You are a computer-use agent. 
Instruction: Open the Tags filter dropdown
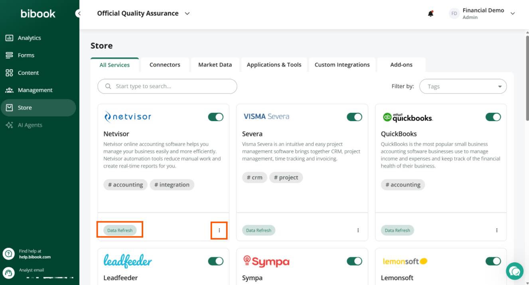pos(463,86)
